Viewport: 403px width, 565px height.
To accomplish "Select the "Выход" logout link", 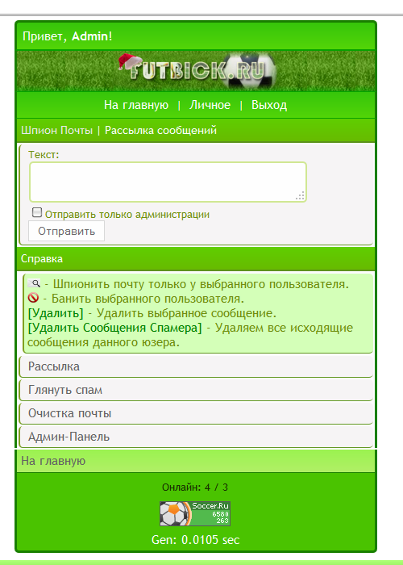I will tap(269, 105).
